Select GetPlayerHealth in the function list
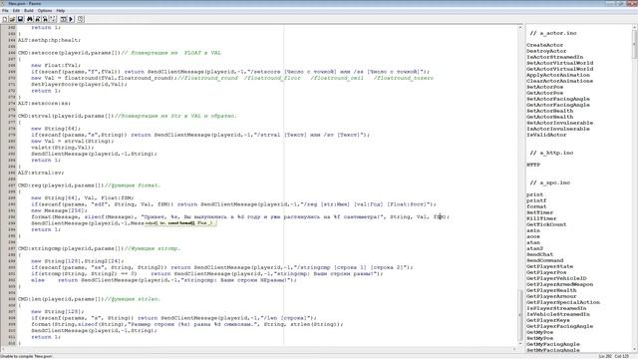 551,290
